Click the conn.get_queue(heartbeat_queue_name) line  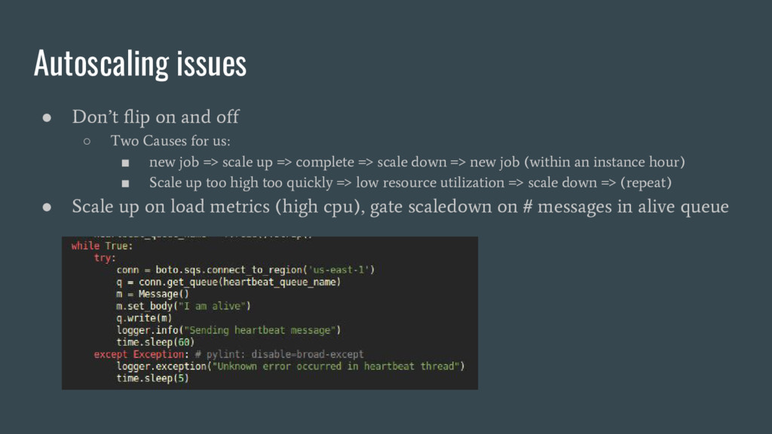click(228, 282)
